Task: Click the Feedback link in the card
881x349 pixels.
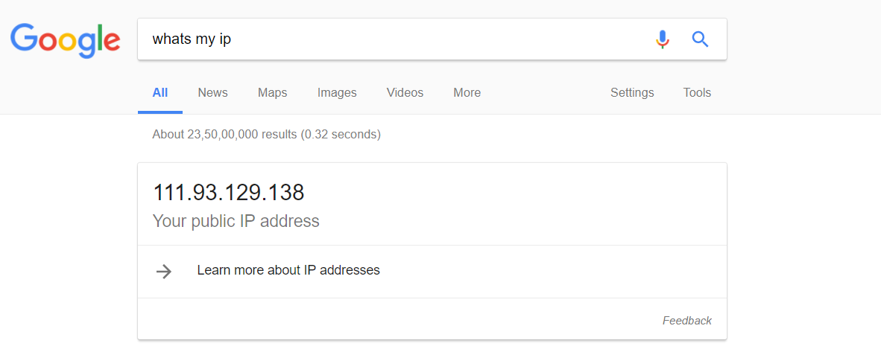Action: pos(686,321)
